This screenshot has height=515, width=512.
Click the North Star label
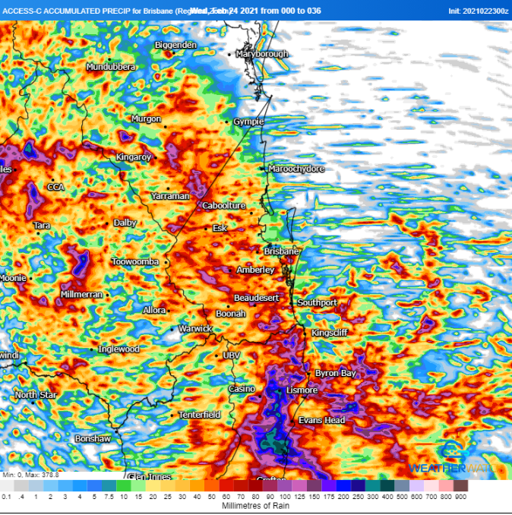click(36, 395)
